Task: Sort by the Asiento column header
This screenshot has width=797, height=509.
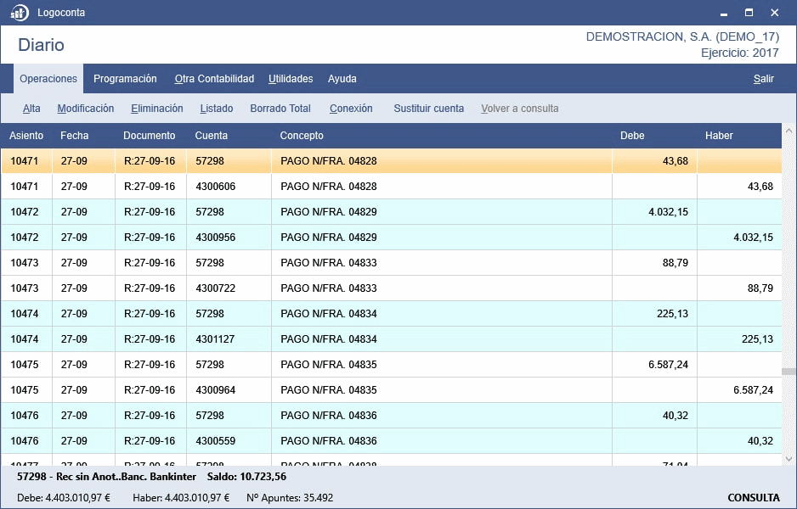Action: [x=26, y=136]
